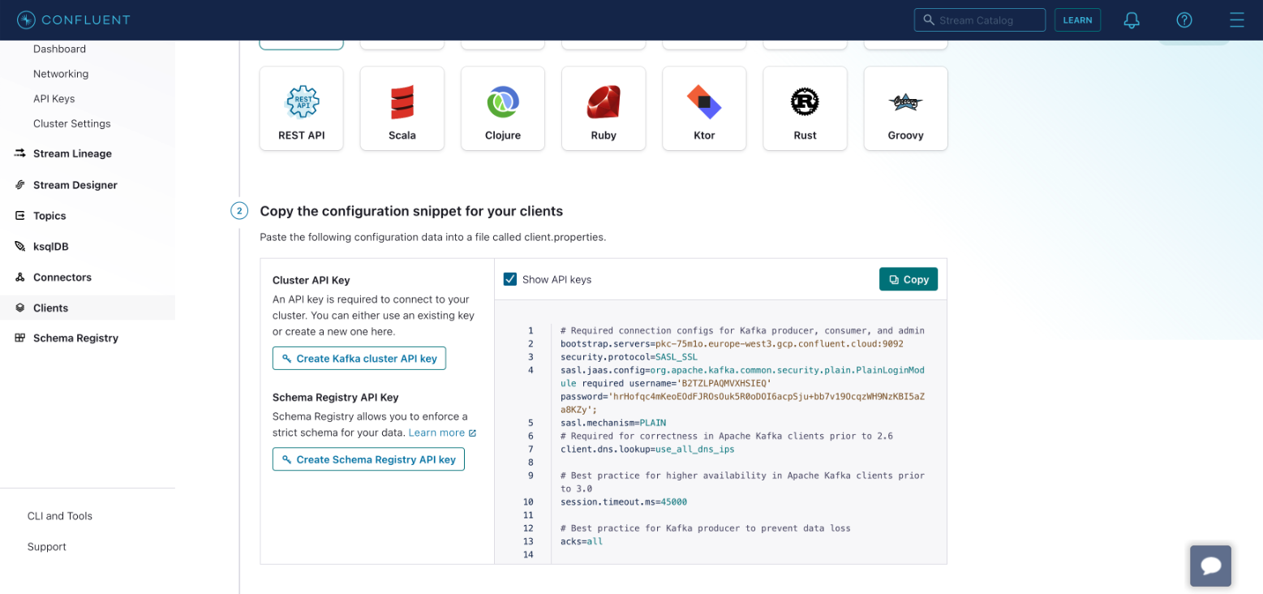
Task: Select the Ruby language card
Action: coord(604,109)
